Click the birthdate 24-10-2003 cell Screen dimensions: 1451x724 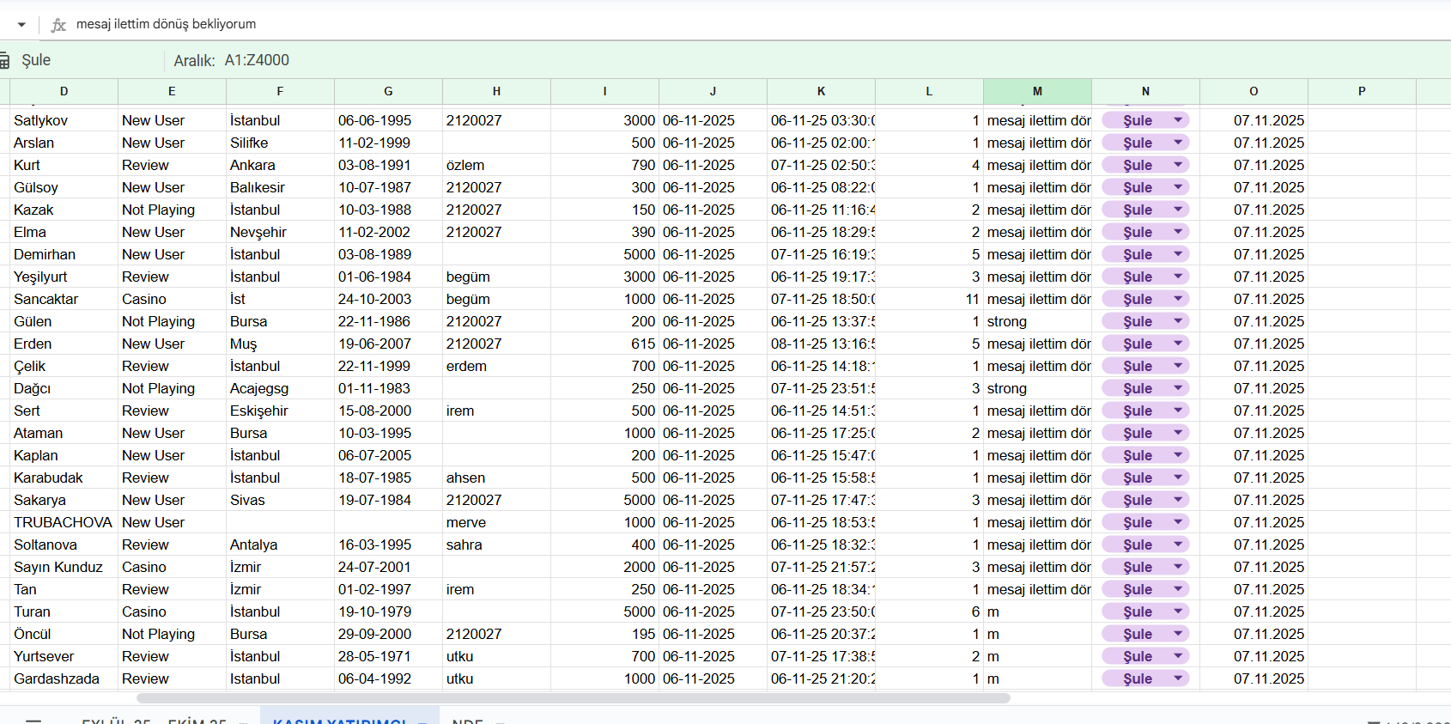click(388, 299)
